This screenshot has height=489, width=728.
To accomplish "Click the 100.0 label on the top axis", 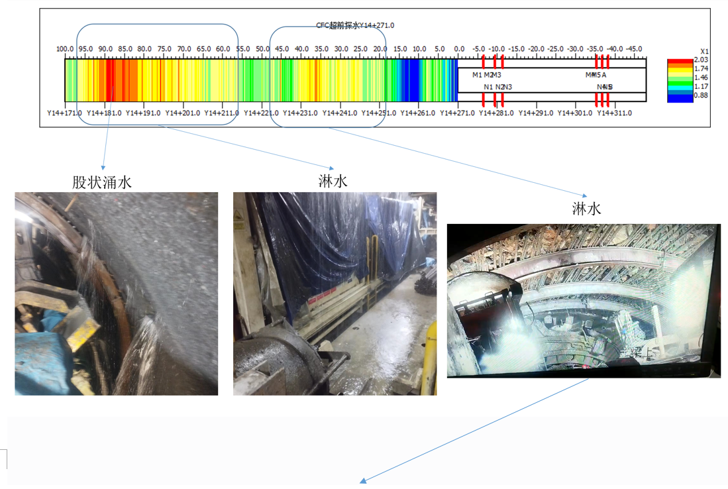I will pos(65,49).
